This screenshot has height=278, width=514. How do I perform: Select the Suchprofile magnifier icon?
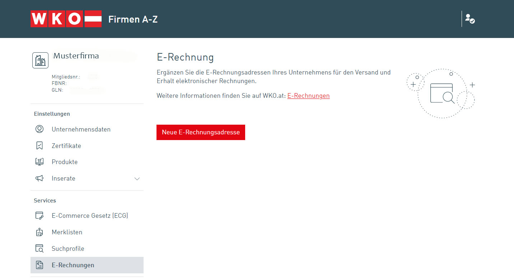(39, 248)
